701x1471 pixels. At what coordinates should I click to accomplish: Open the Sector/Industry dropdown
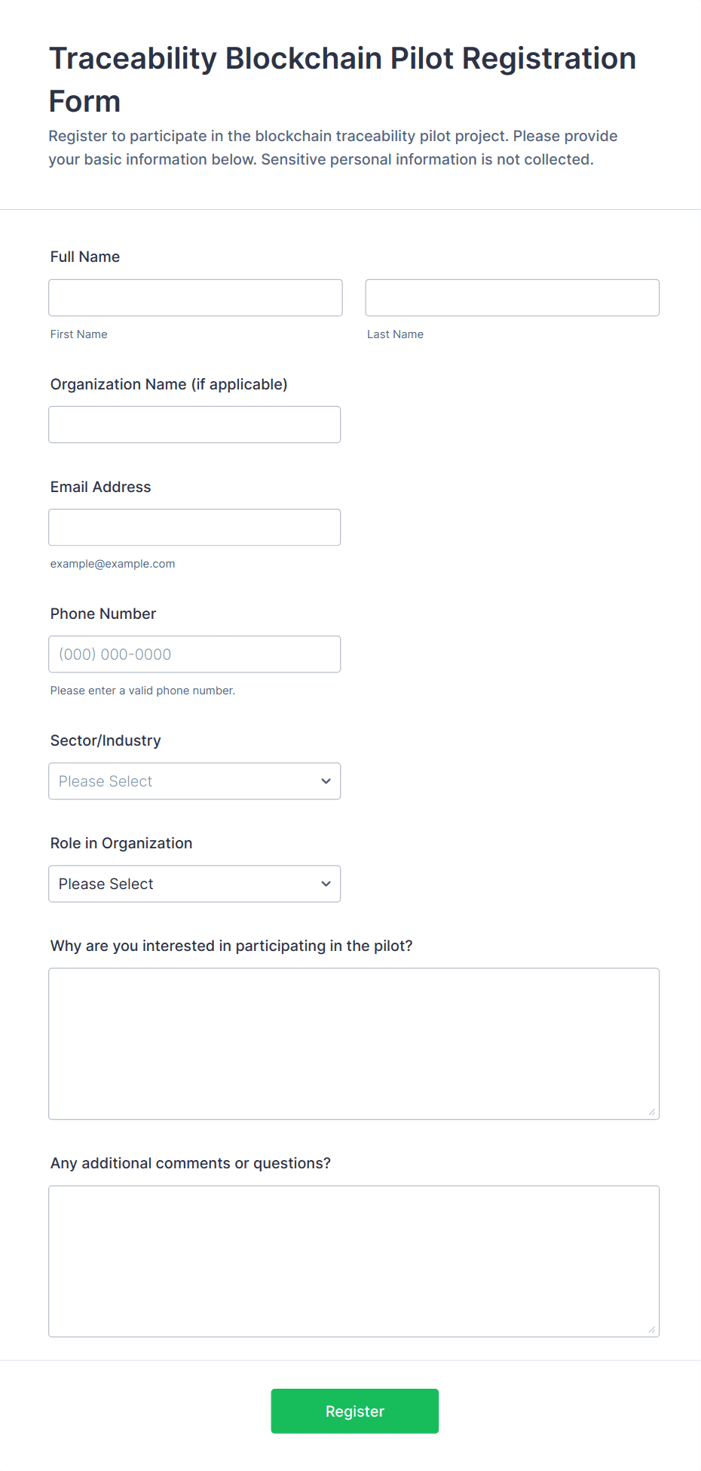pyautogui.click(x=194, y=781)
